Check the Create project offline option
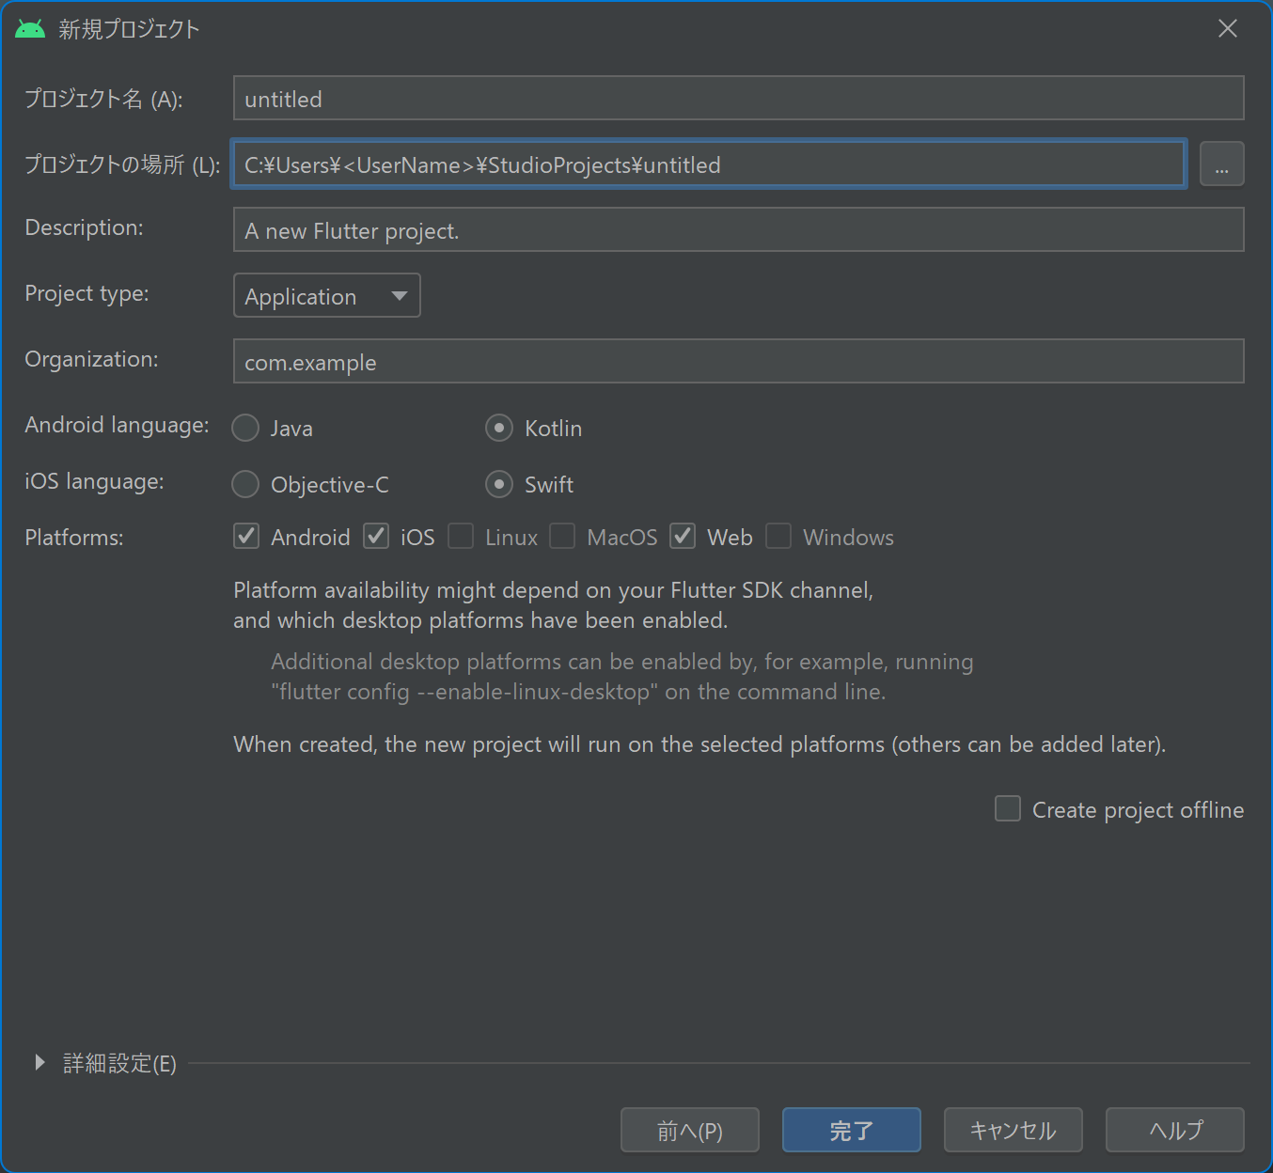This screenshot has height=1173, width=1273. coord(1007,808)
